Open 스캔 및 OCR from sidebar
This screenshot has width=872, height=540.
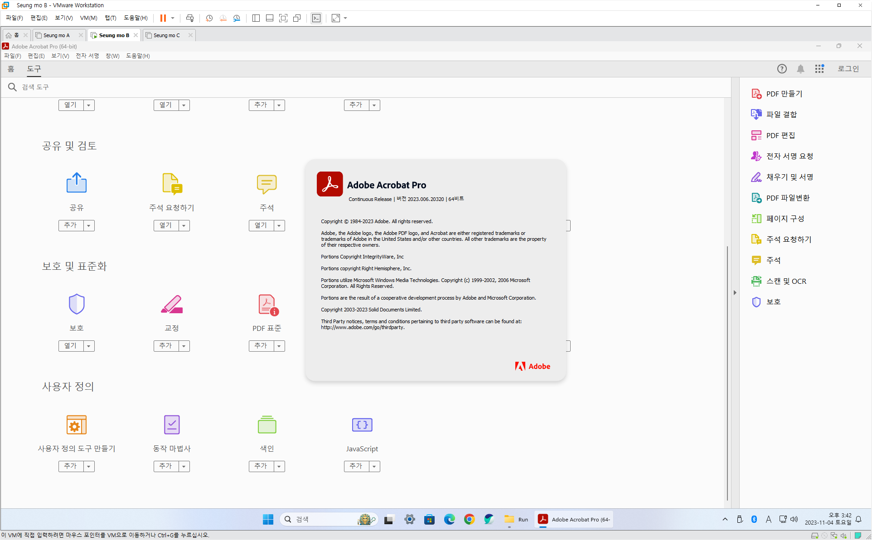click(x=786, y=281)
